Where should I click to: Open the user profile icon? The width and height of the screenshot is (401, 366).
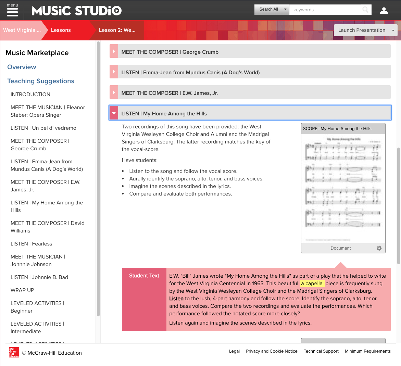(x=384, y=10)
